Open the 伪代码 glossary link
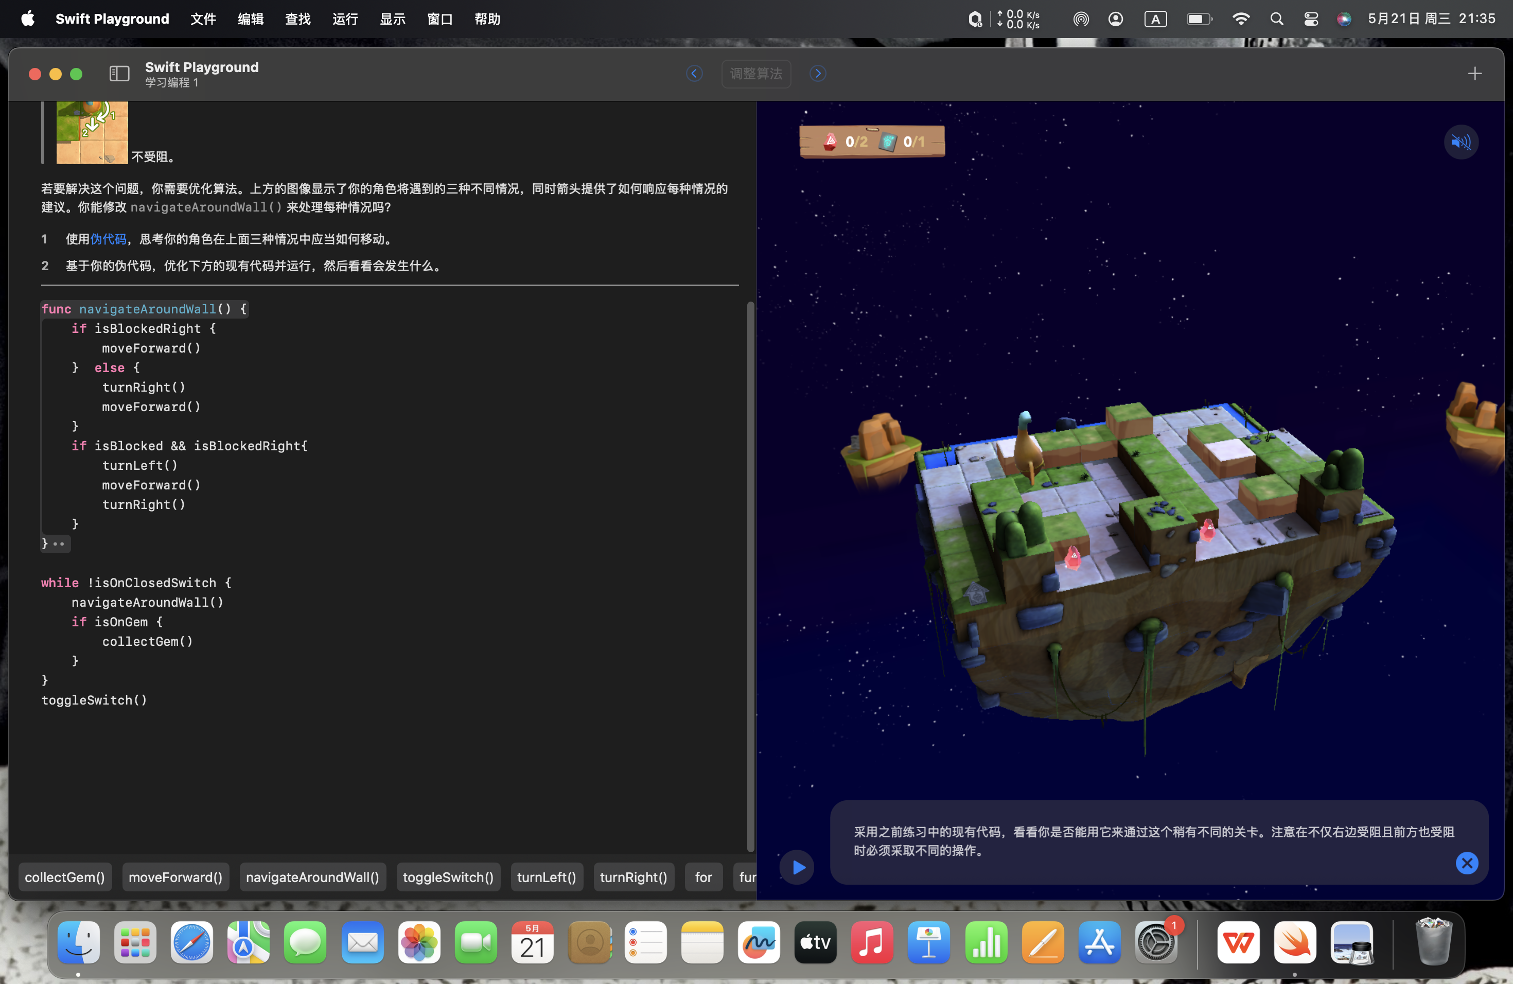Screen dimensions: 1513x984 point(108,239)
